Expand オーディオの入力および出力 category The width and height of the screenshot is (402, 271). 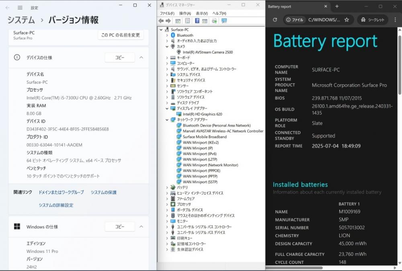tap(167, 41)
